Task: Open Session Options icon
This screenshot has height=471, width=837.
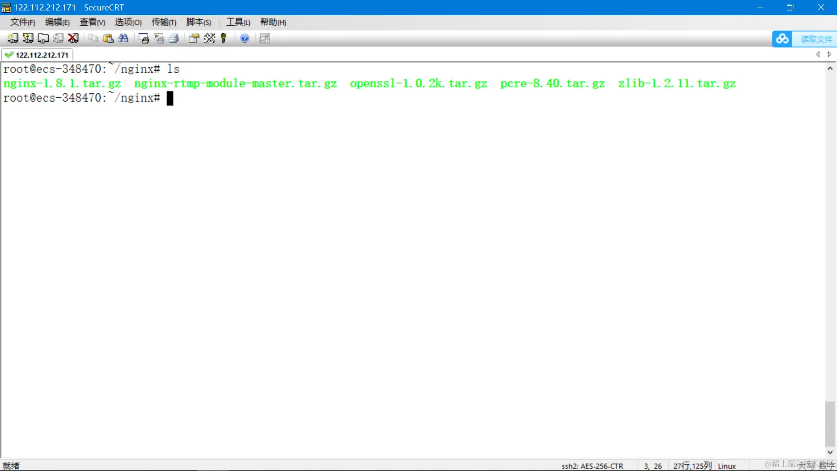Action: tap(194, 38)
